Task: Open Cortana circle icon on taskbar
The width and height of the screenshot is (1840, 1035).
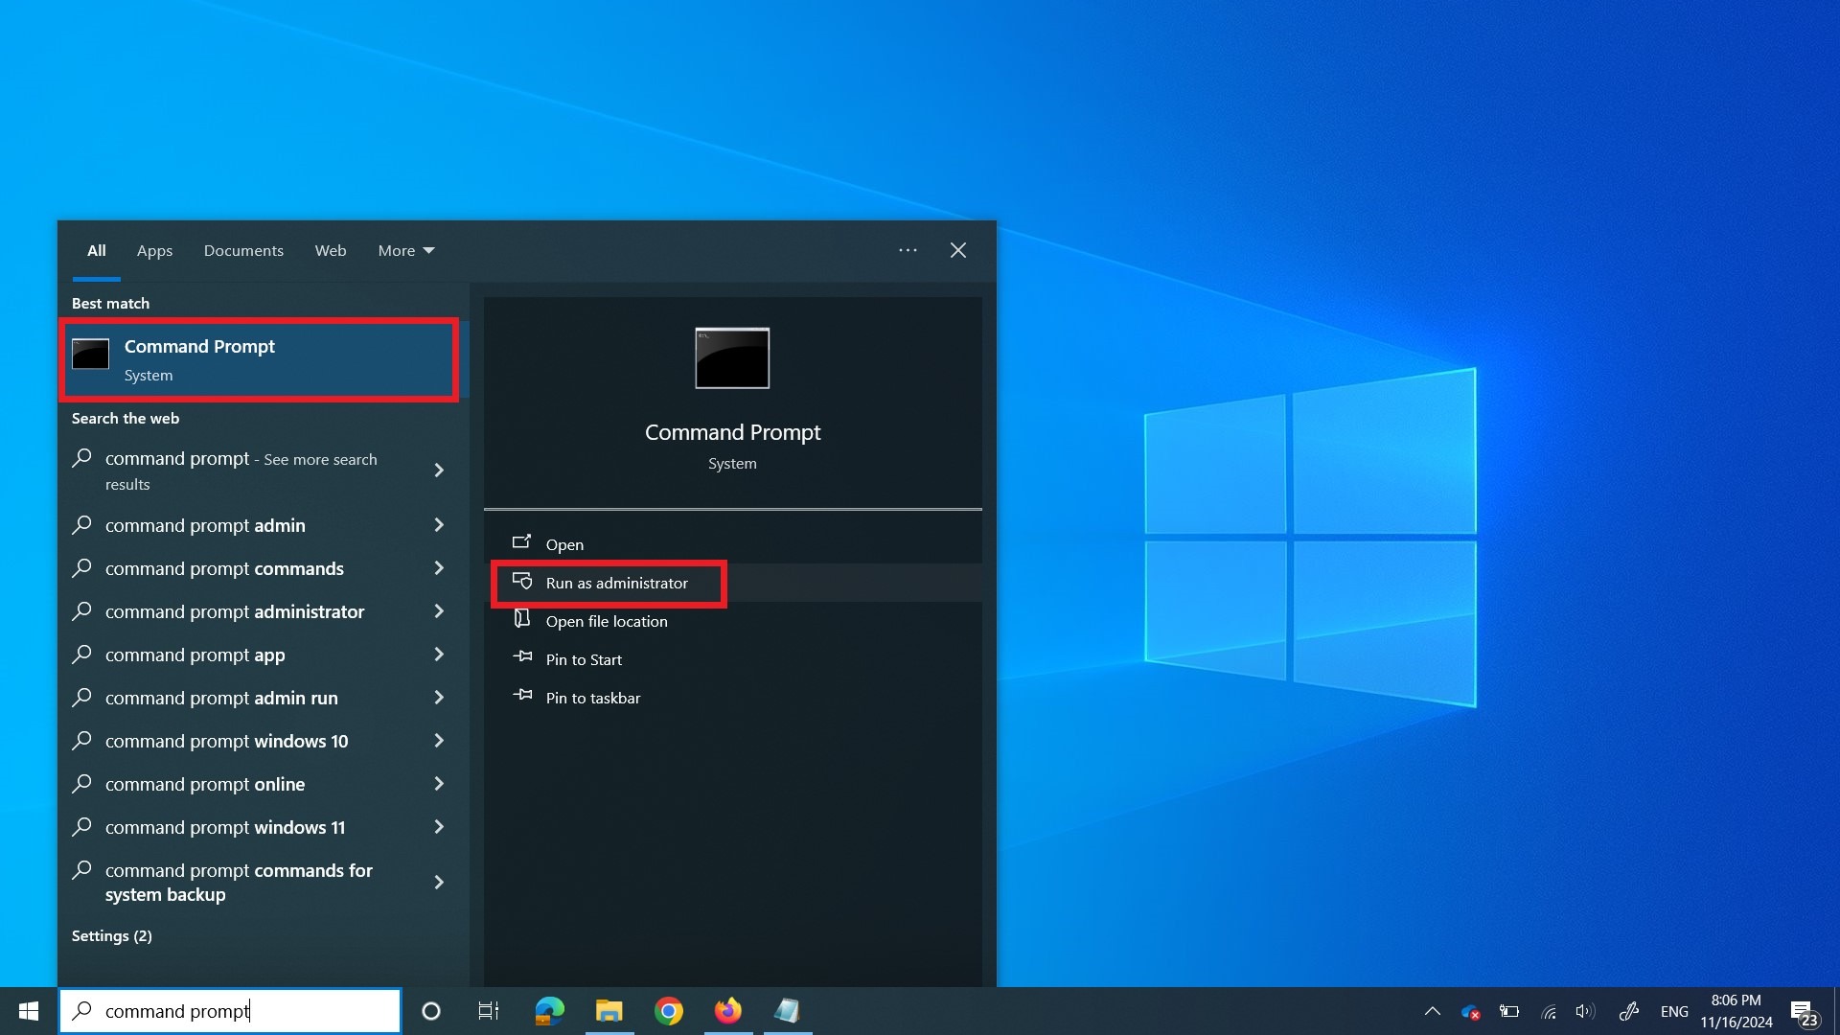Action: coord(431,1011)
